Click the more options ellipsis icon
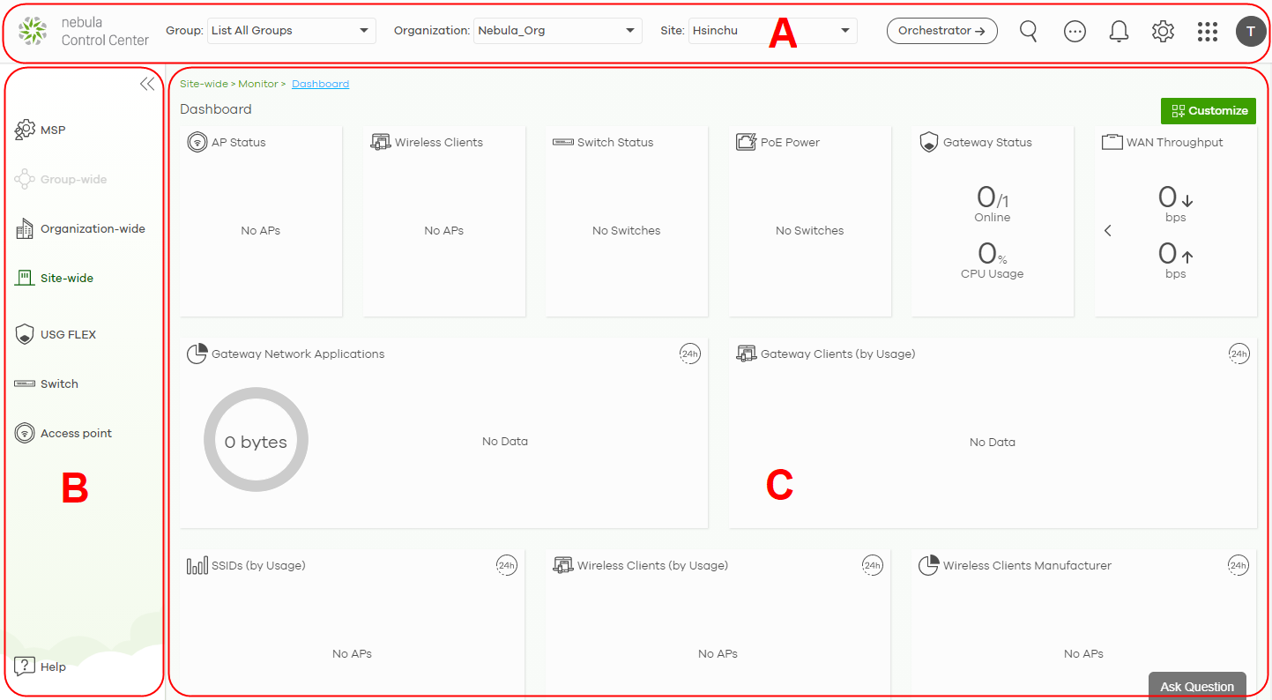1272x700 pixels. 1075,31
